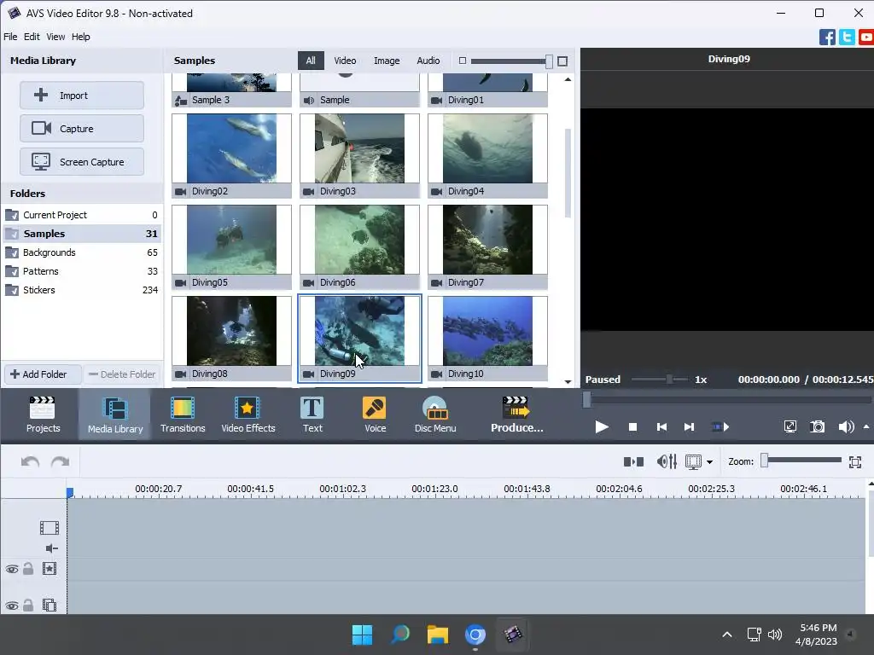This screenshot has height=655, width=874.
Task: Open the Projects section
Action: click(x=43, y=414)
